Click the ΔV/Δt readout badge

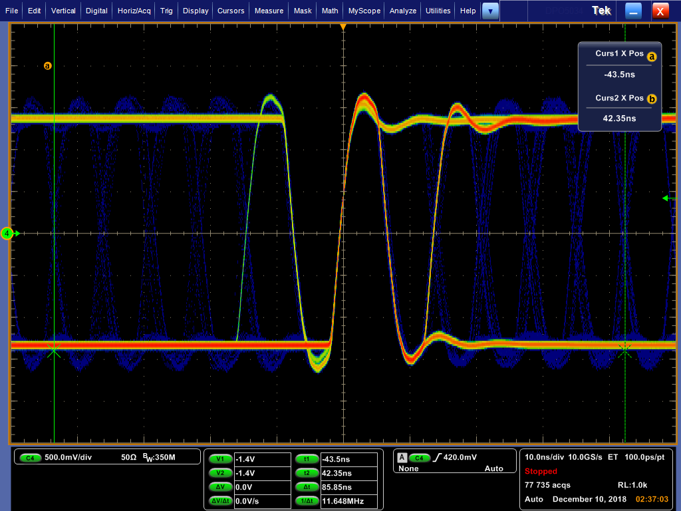click(x=219, y=501)
